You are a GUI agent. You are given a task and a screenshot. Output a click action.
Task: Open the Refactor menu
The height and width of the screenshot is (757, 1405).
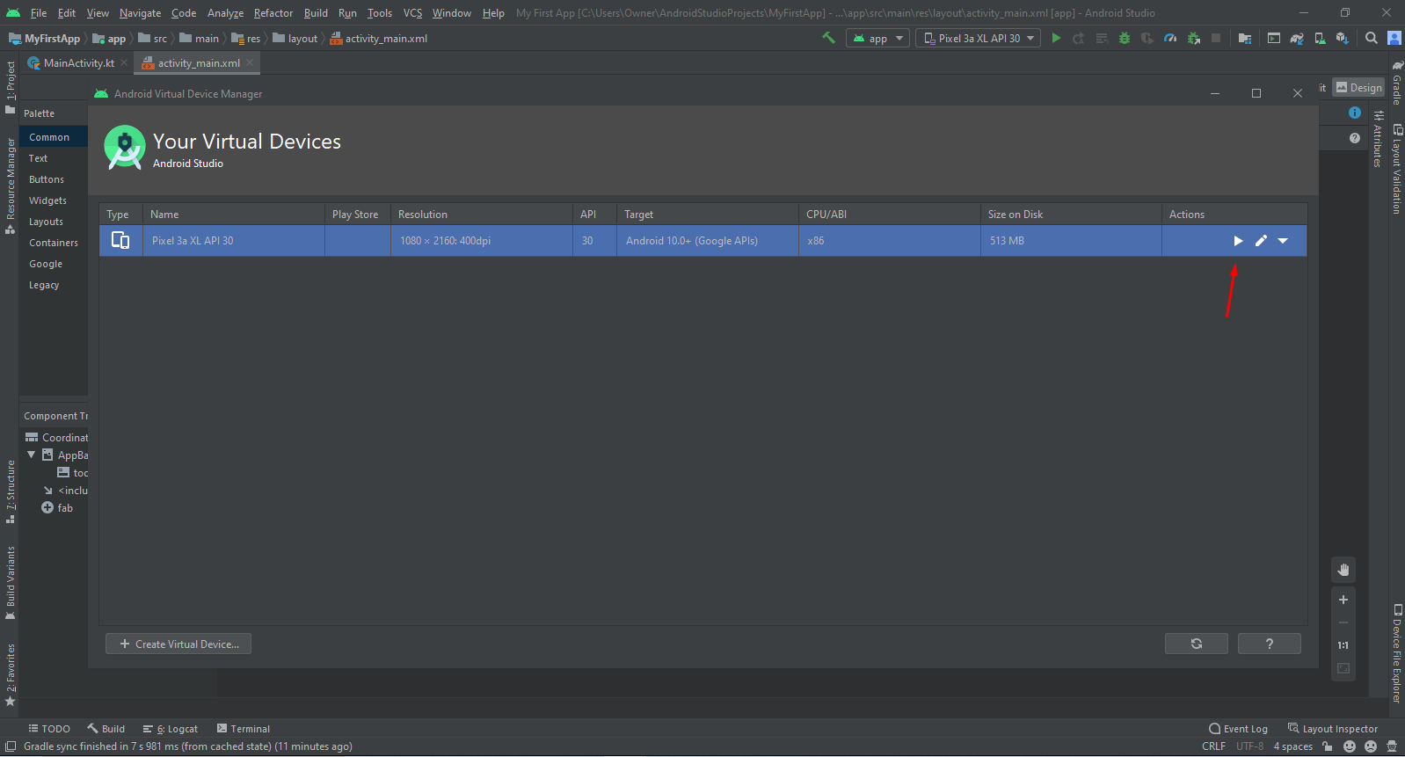273,13
